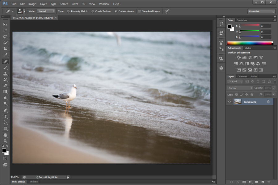Add a Color Balance adjustment

[x=242, y=64]
